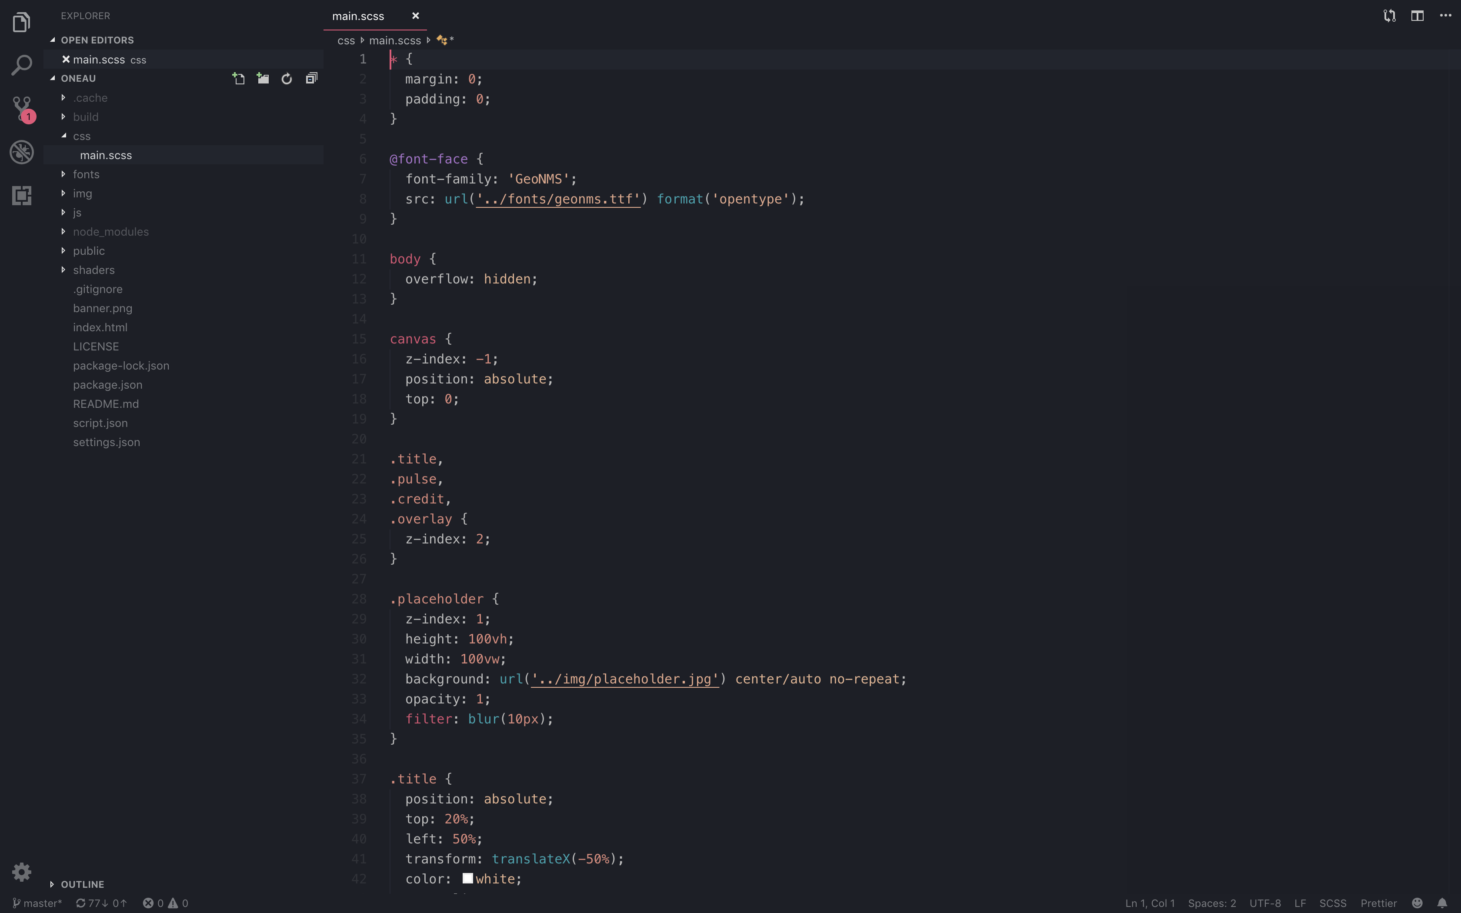Screen dimensions: 1461x913
Task: Click the @font-face rule in the code
Action: pos(429,159)
